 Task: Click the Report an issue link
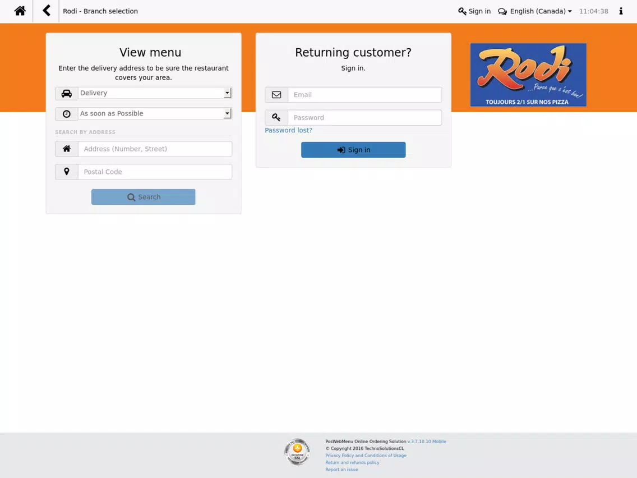(341, 470)
